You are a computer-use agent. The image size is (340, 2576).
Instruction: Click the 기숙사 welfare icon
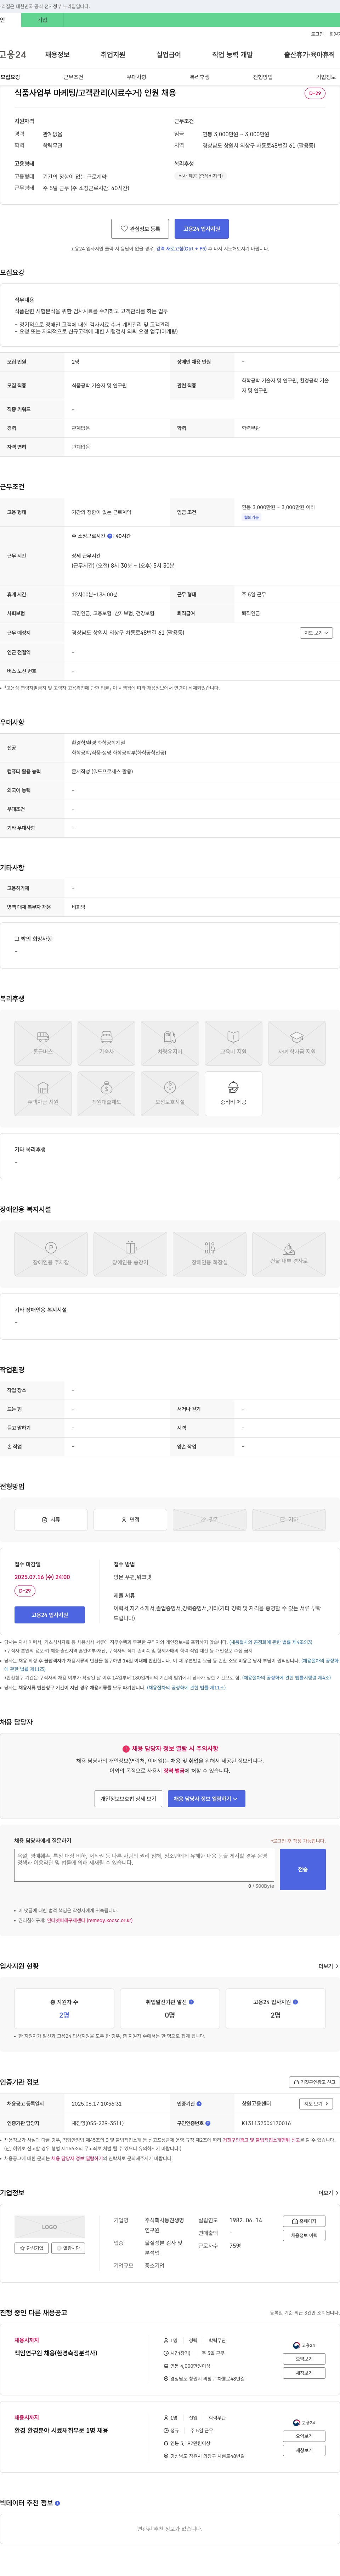tap(107, 1043)
